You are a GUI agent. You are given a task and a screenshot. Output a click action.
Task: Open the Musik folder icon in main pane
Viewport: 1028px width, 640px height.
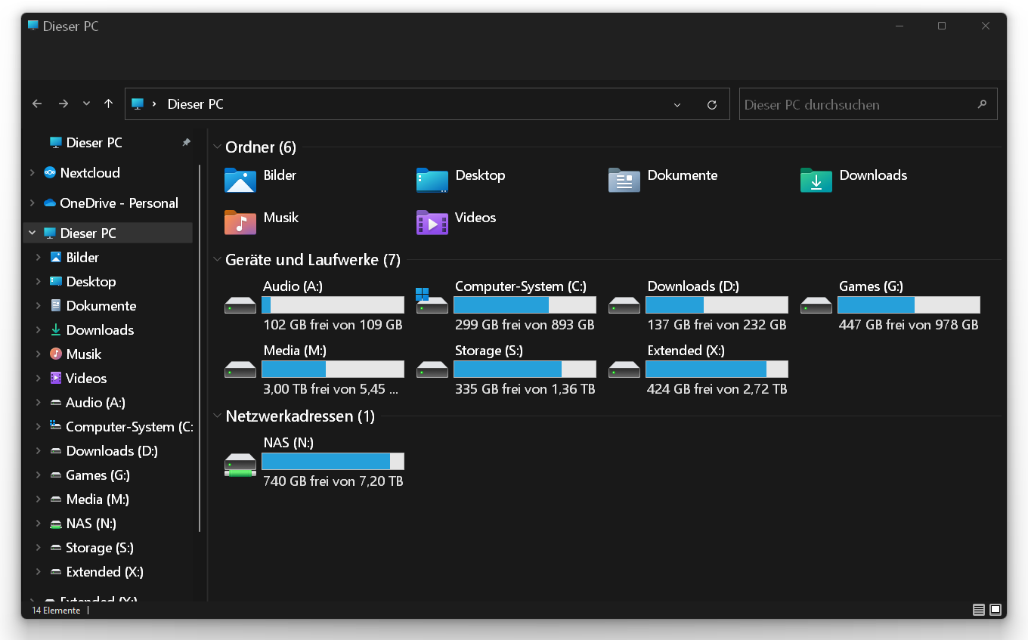click(x=240, y=223)
